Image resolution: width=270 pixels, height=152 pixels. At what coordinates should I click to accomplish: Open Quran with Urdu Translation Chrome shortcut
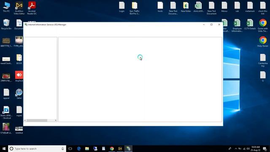click(x=263, y=25)
